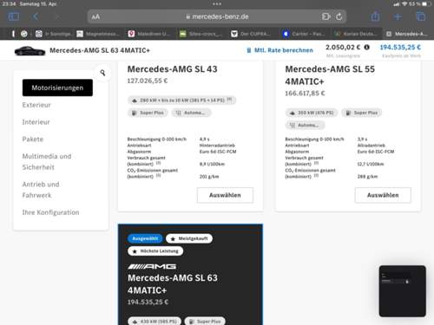
Task: Open the Safari sidebar panel icon
Action: tap(14, 16)
